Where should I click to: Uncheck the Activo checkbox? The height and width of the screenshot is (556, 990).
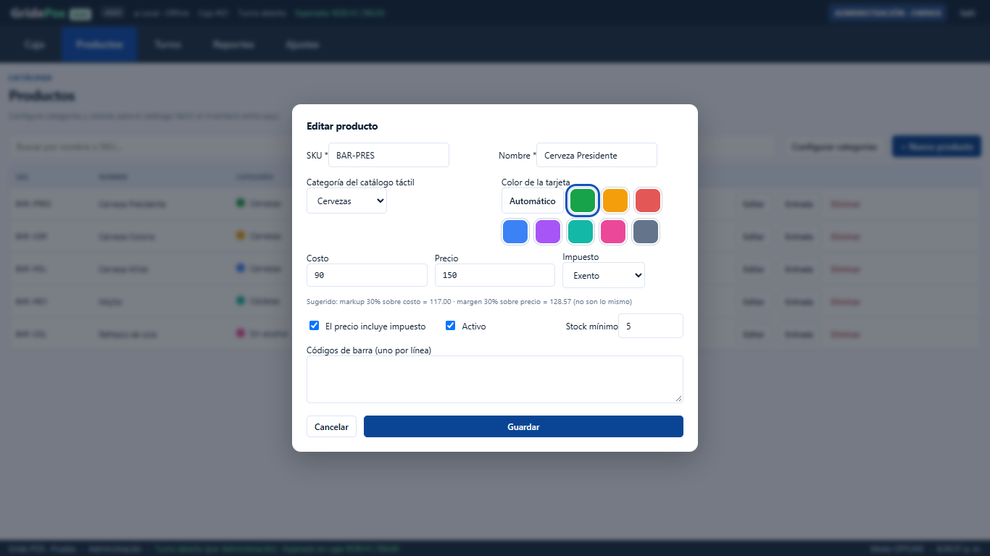(450, 326)
